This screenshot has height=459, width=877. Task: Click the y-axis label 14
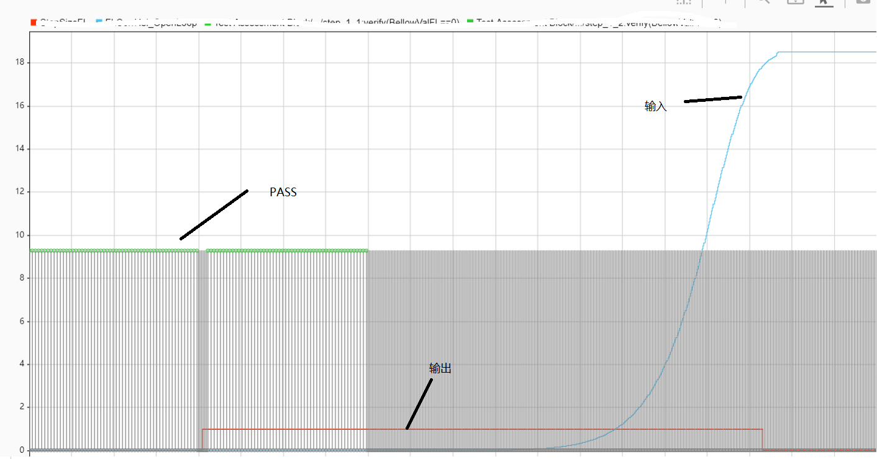coord(19,149)
